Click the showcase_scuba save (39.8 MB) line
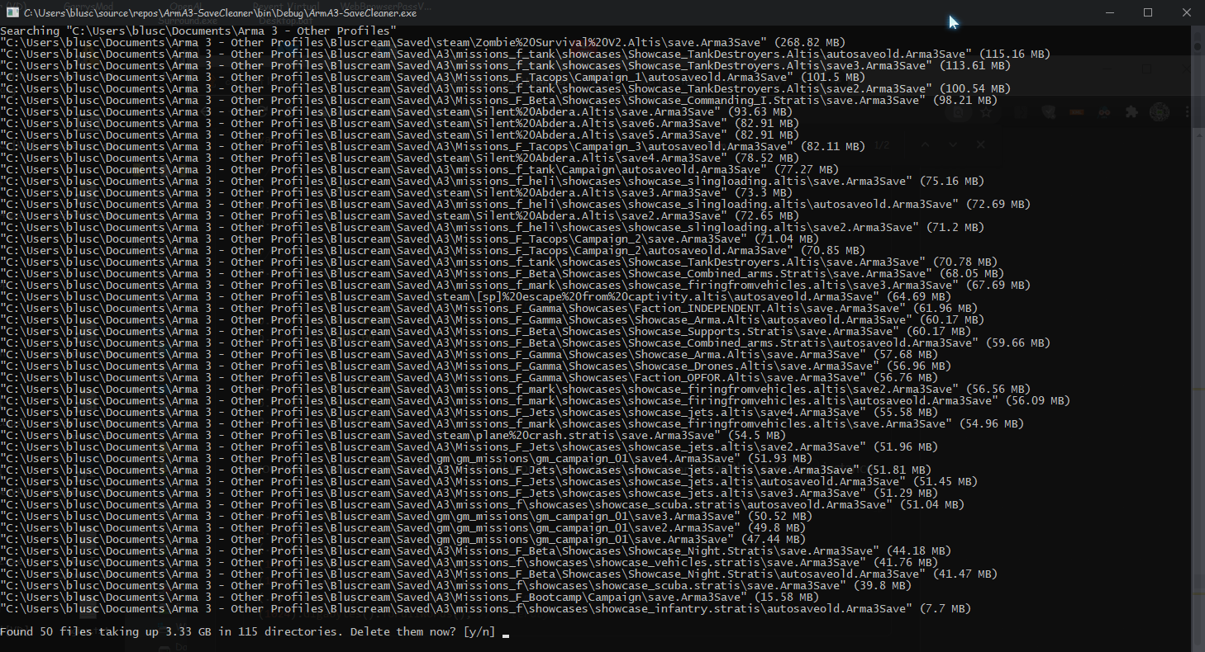Screen dimensions: 1205x652 click(x=455, y=585)
